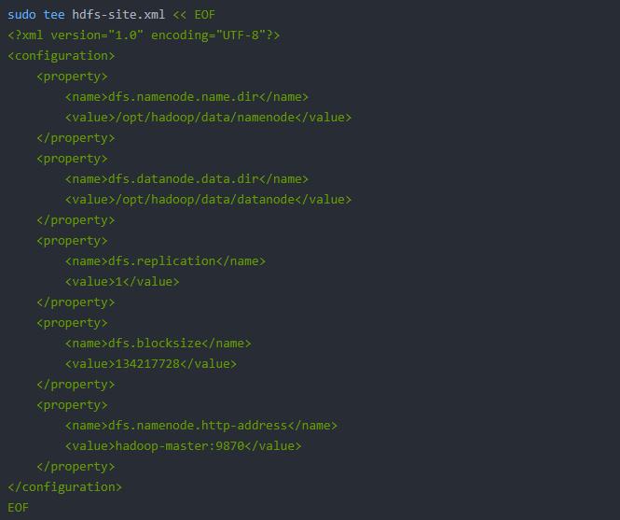This screenshot has height=520, width=620.
Task: Click the dfs.namenode.http-address property name
Action: click(194, 426)
